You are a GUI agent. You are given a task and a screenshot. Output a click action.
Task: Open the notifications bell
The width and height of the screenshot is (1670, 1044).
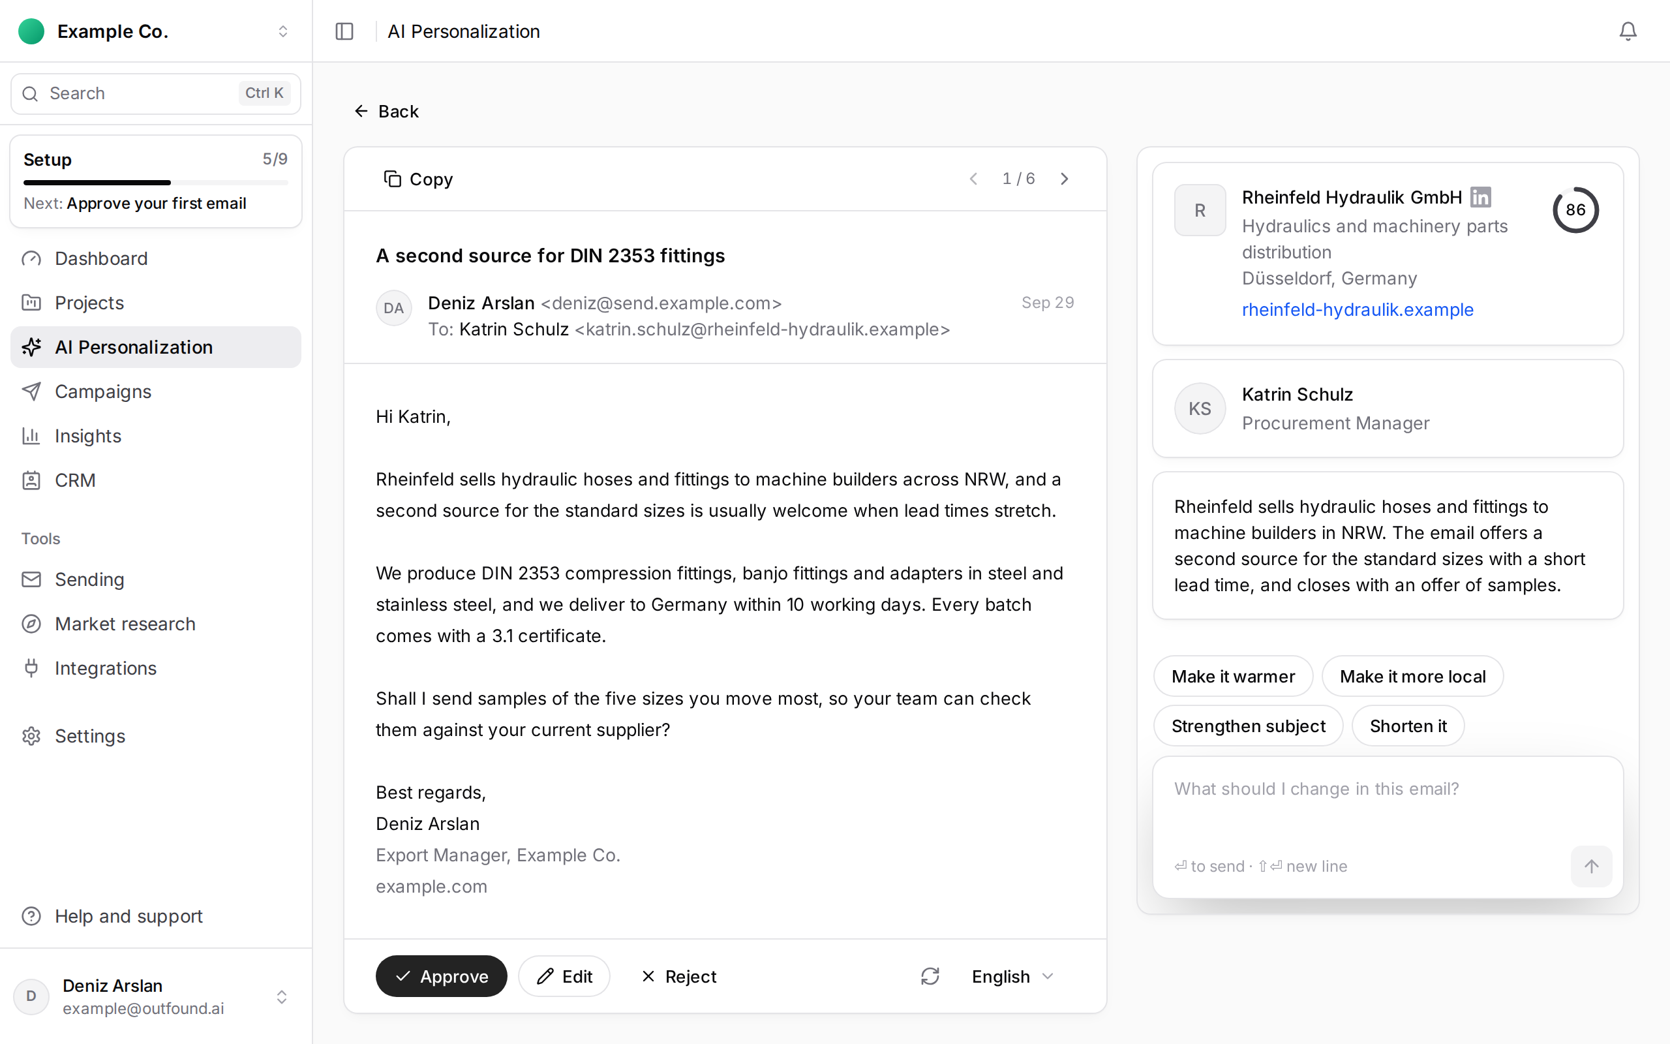(x=1627, y=31)
